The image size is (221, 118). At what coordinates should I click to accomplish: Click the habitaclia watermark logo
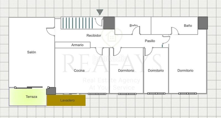point(110,59)
